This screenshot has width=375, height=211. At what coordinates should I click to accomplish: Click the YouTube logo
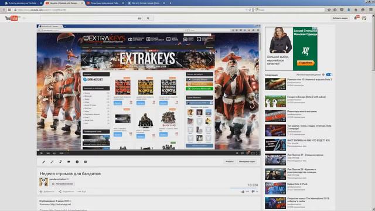coord(12,18)
